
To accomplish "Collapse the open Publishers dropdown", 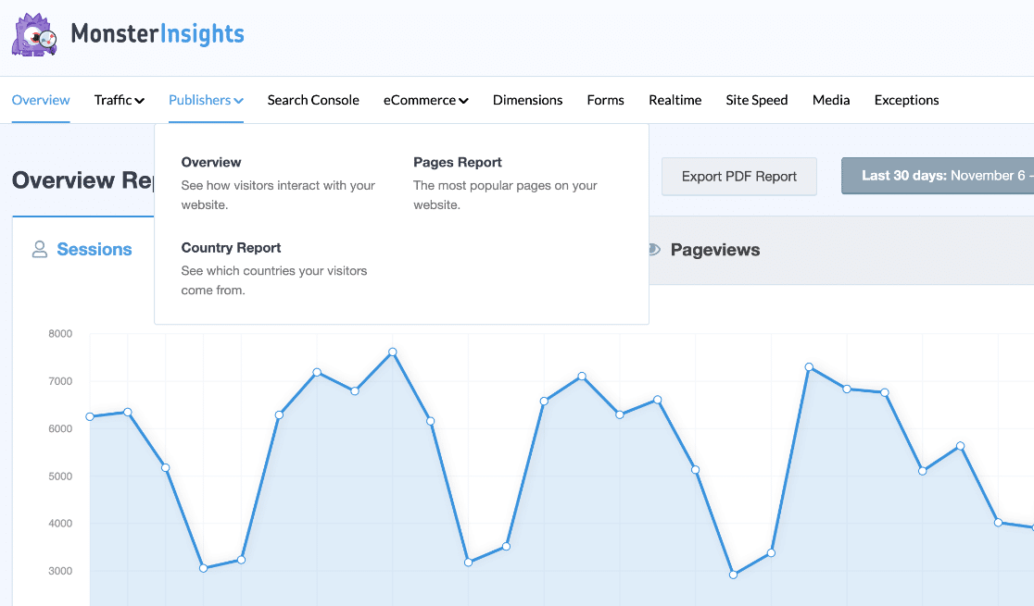I will point(205,99).
